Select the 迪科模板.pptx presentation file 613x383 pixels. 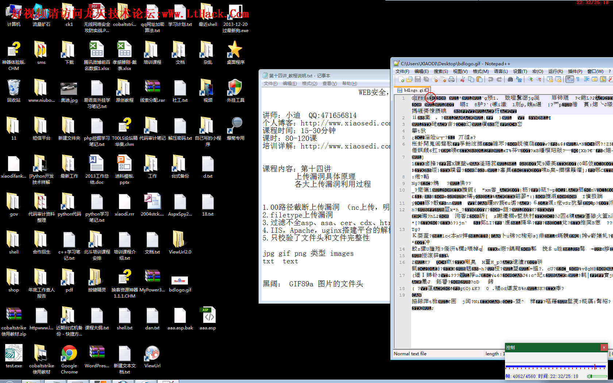[124, 170]
